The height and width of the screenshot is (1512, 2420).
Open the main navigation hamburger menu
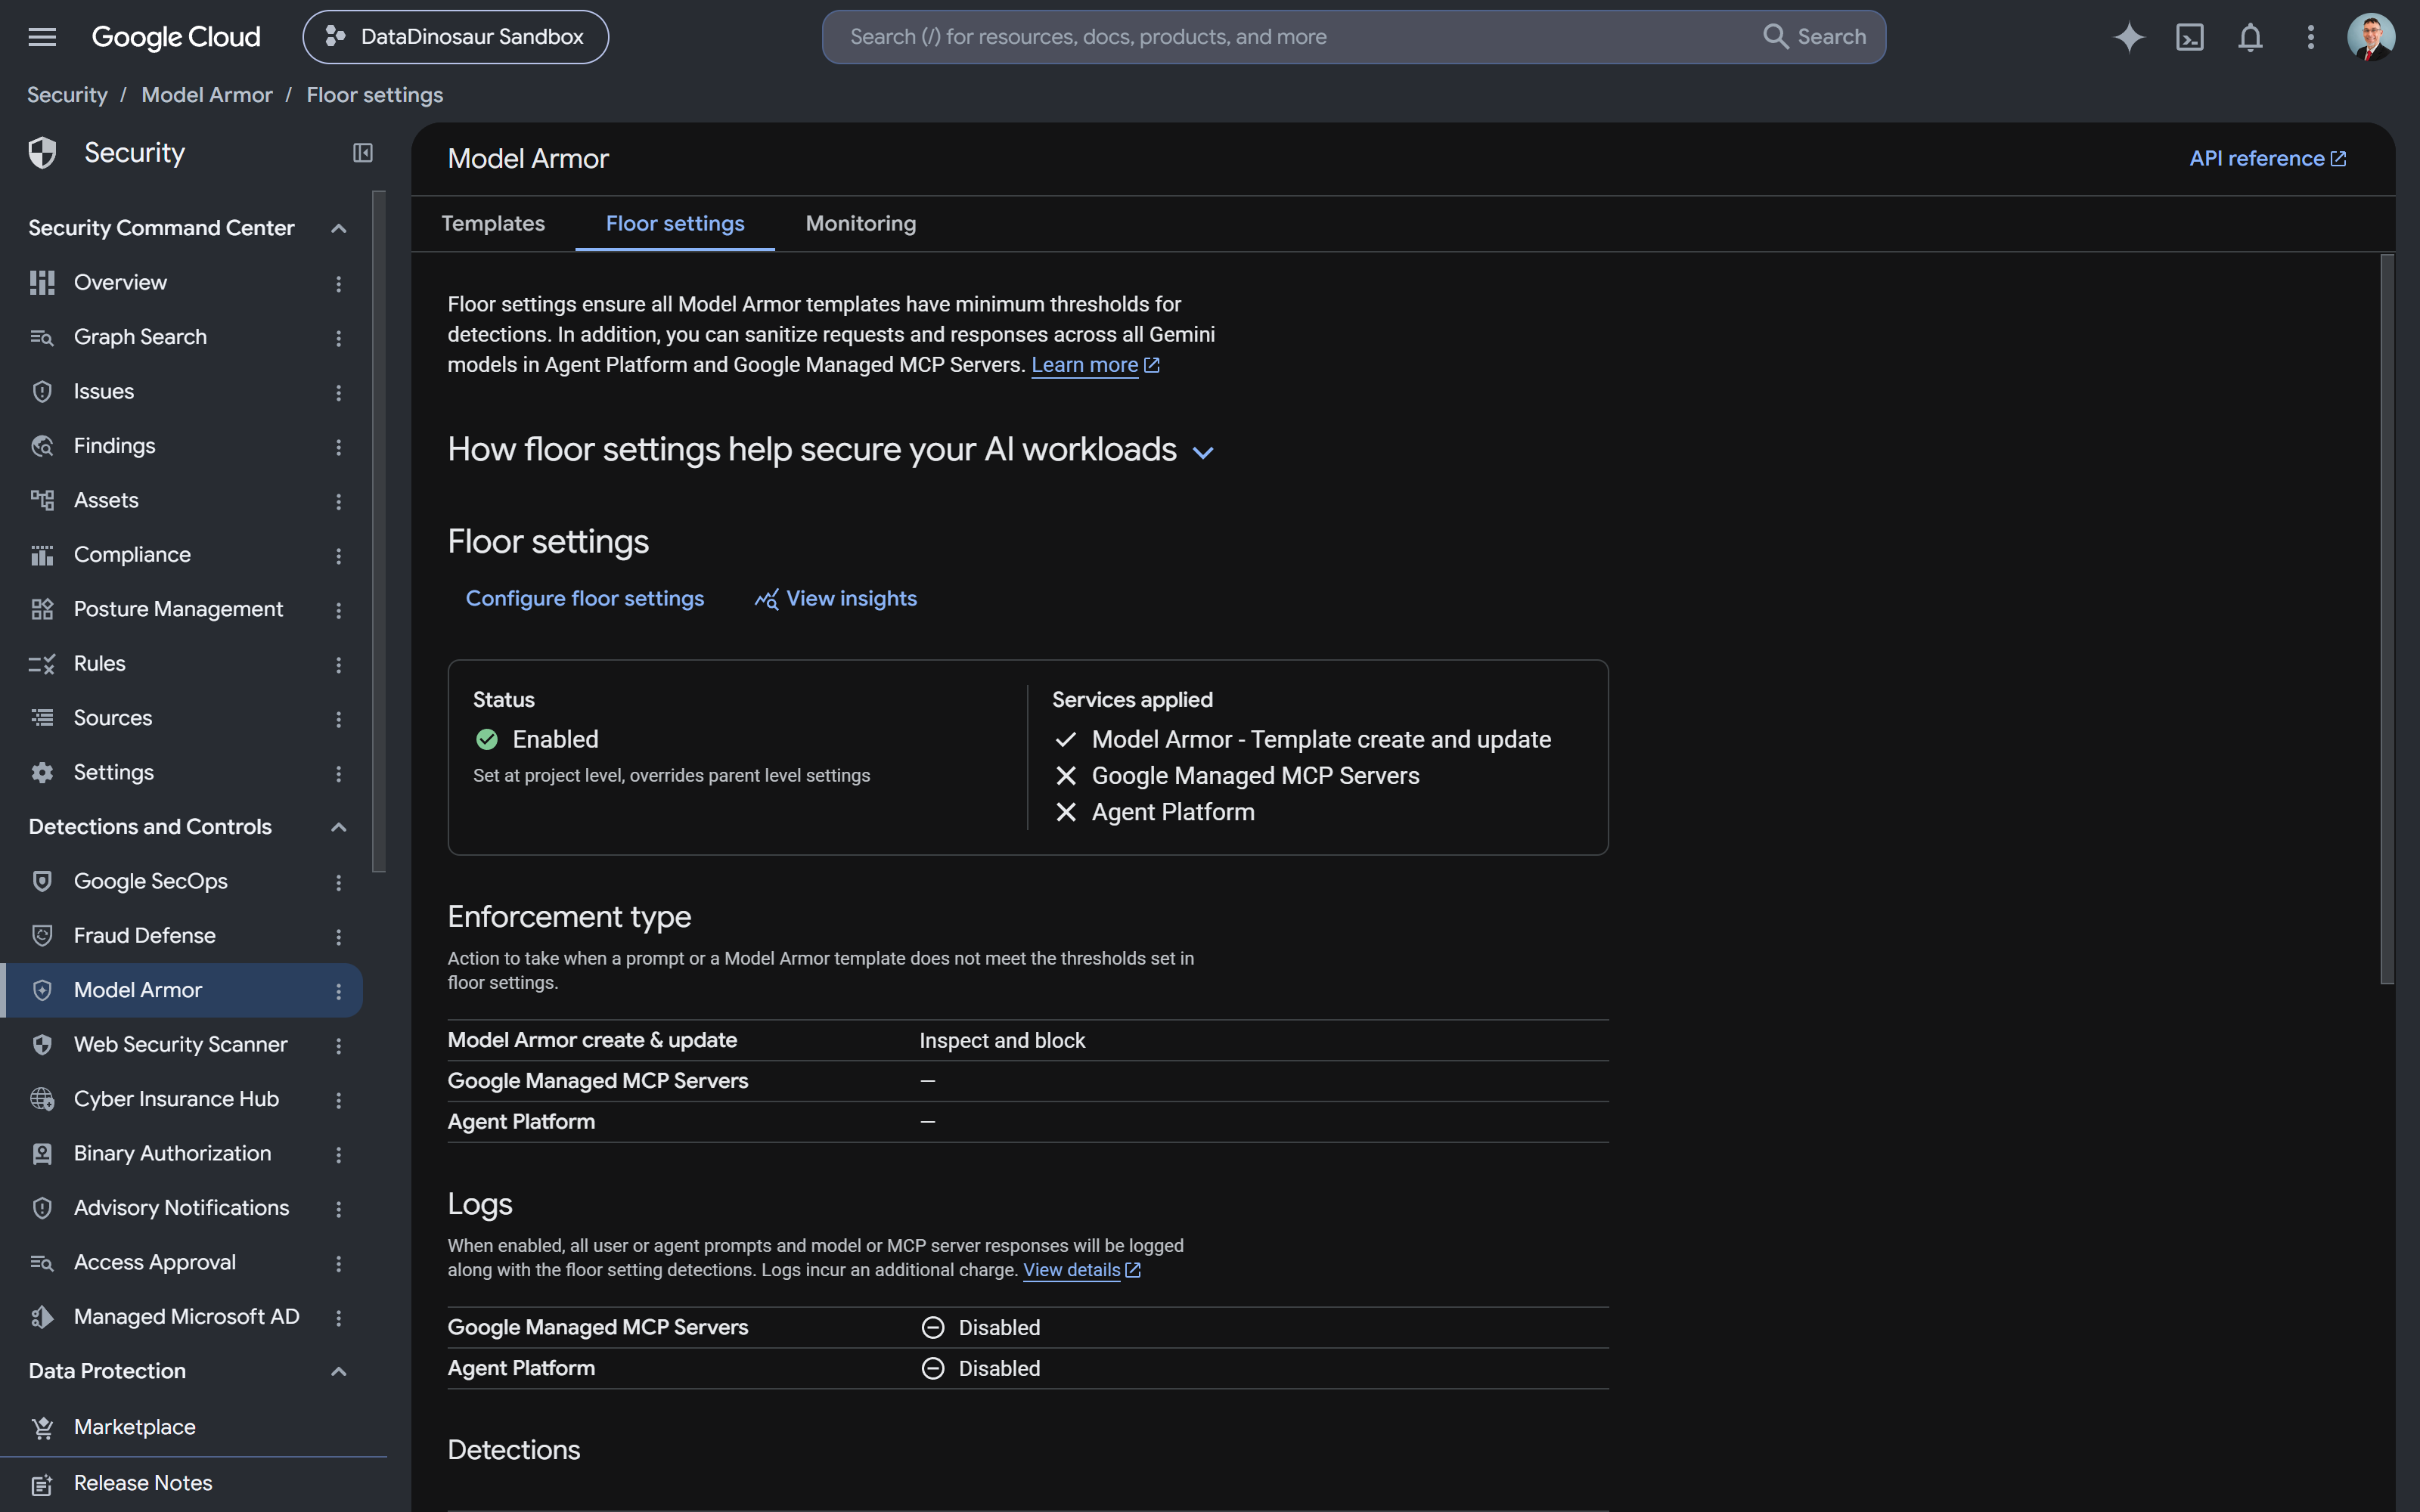(x=42, y=37)
